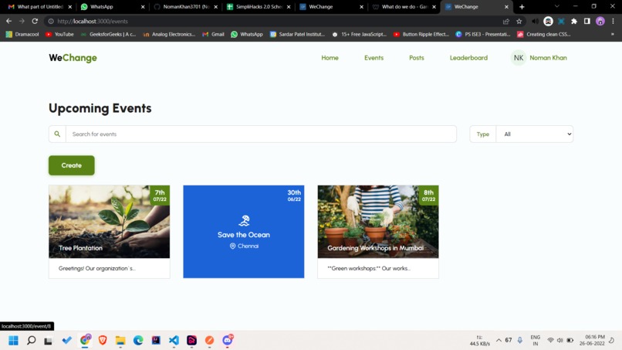Click the green Create button
Viewport: 622px width, 350px height.
[x=72, y=165]
